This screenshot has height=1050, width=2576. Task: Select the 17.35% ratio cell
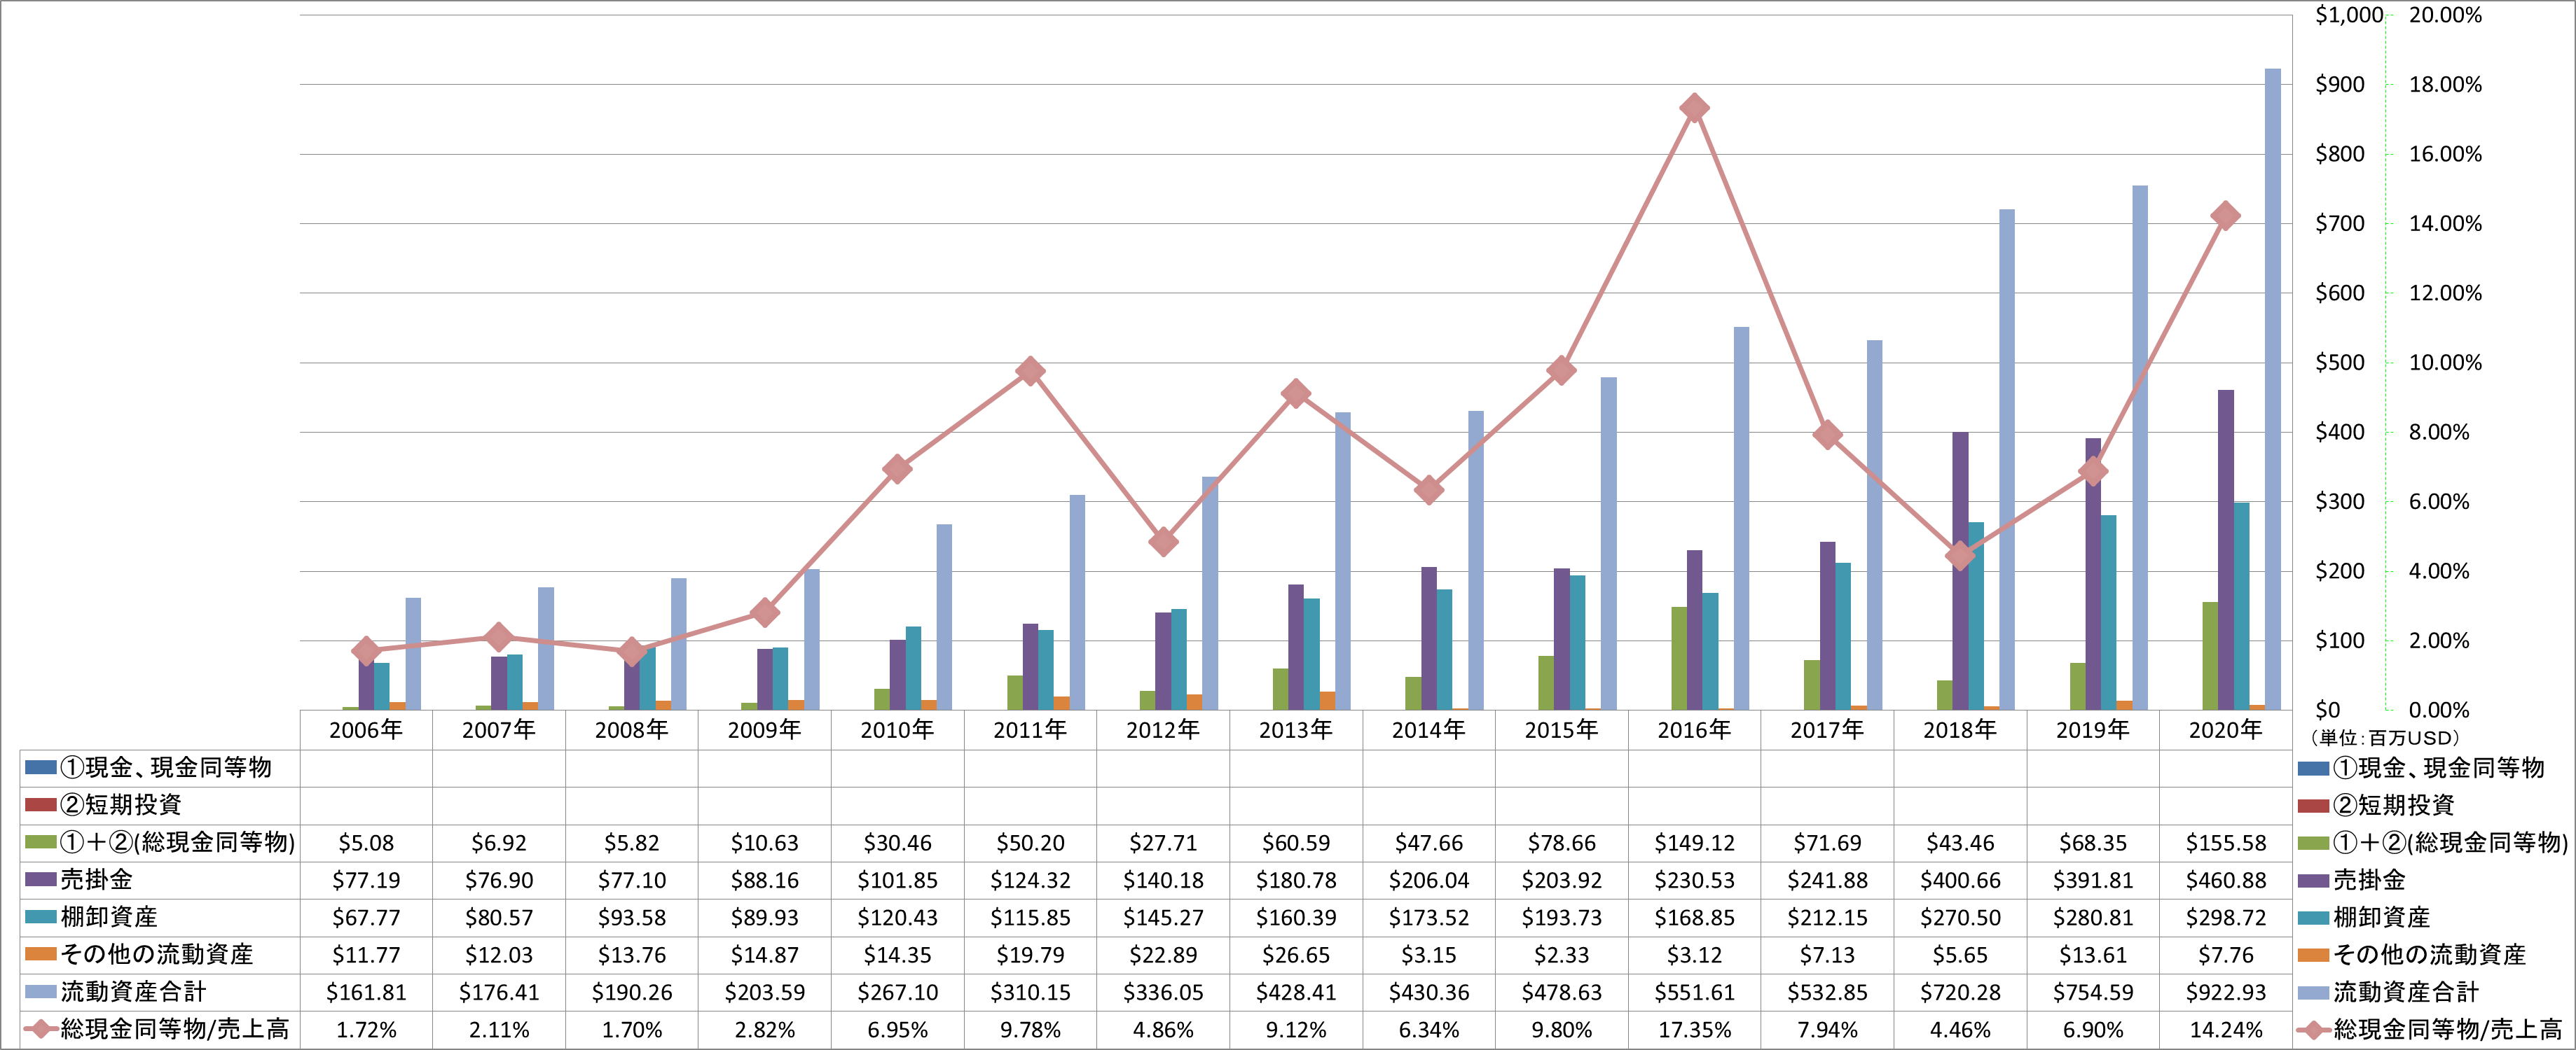[x=1694, y=1029]
